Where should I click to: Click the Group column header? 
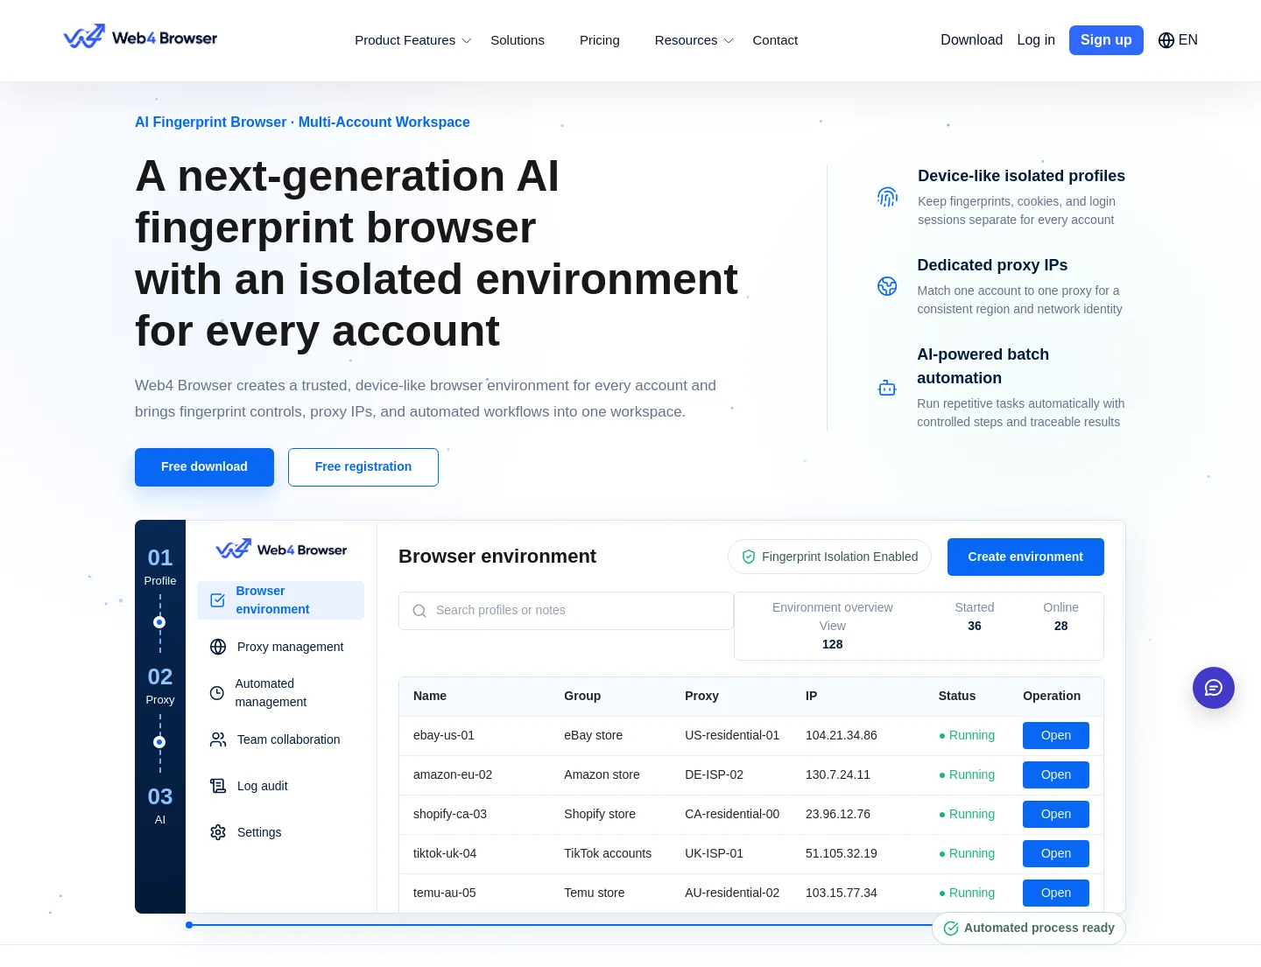582,697
